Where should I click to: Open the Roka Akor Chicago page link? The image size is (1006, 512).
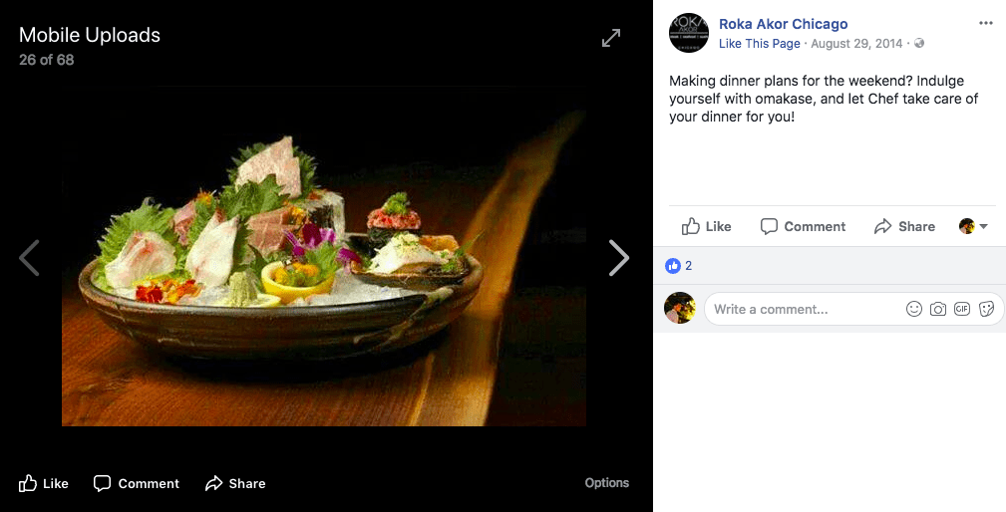click(783, 24)
